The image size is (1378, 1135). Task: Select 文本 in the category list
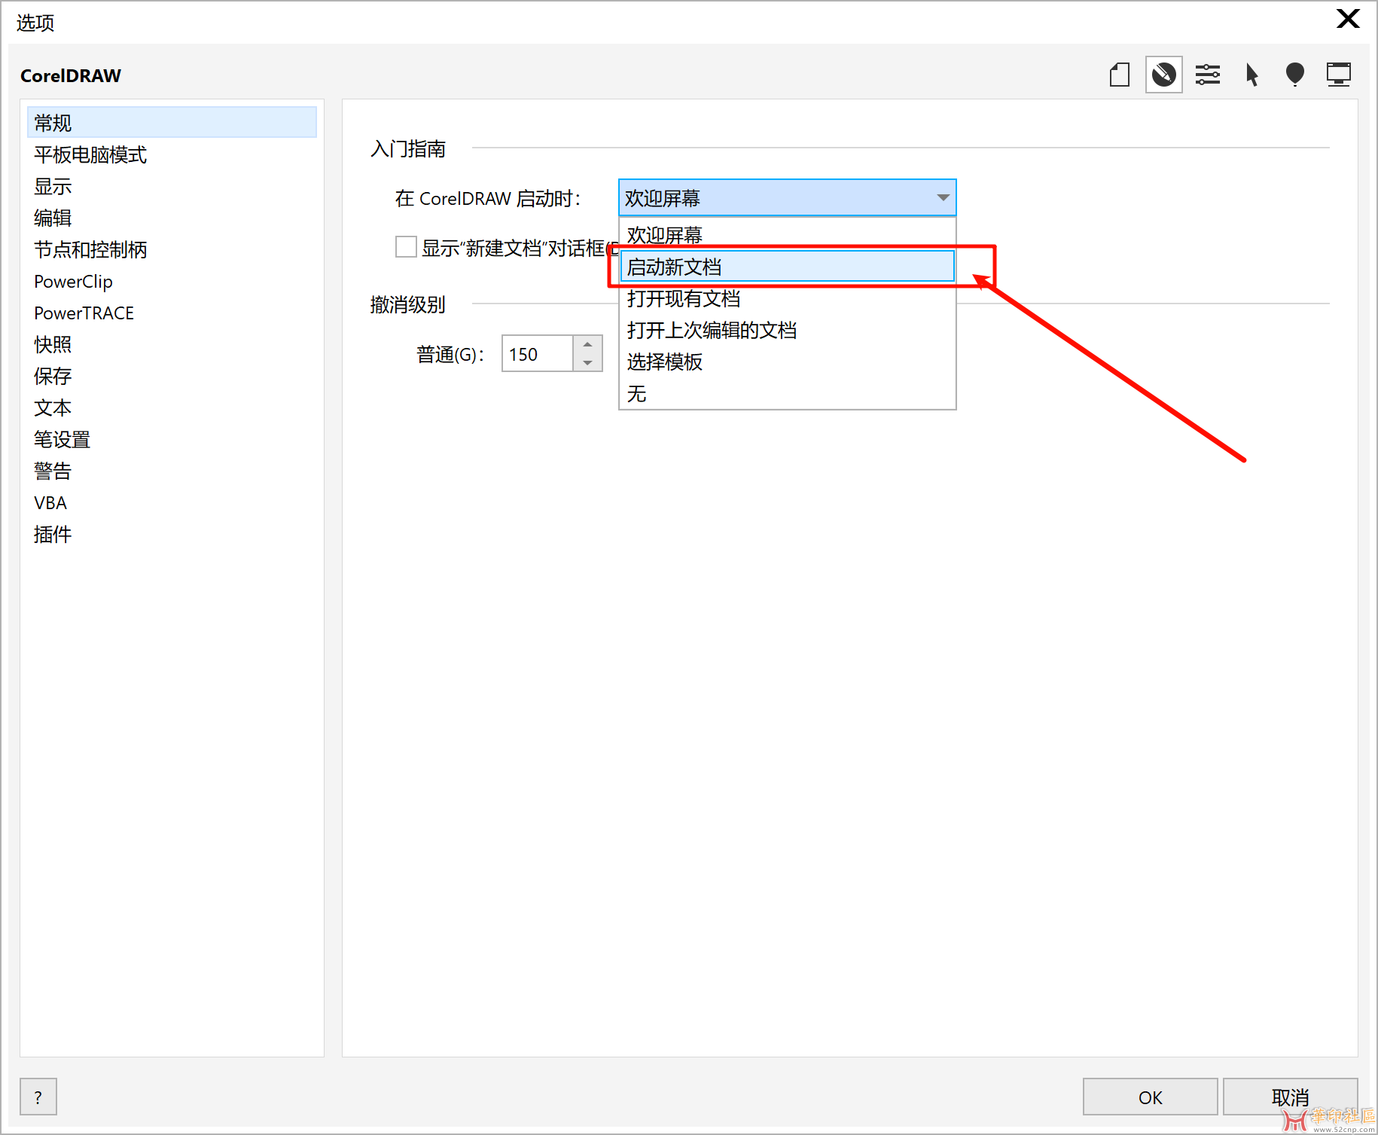[172, 407]
